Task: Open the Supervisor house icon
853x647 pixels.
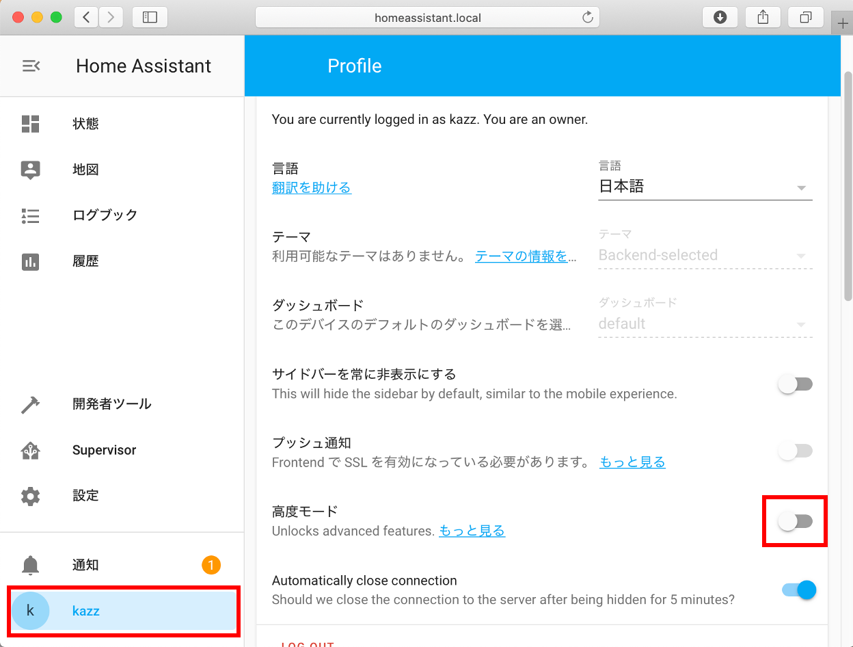Action: click(x=31, y=450)
